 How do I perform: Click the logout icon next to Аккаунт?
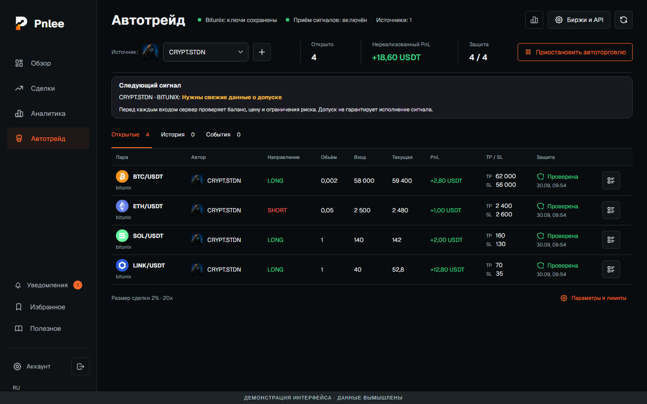pyautogui.click(x=80, y=366)
